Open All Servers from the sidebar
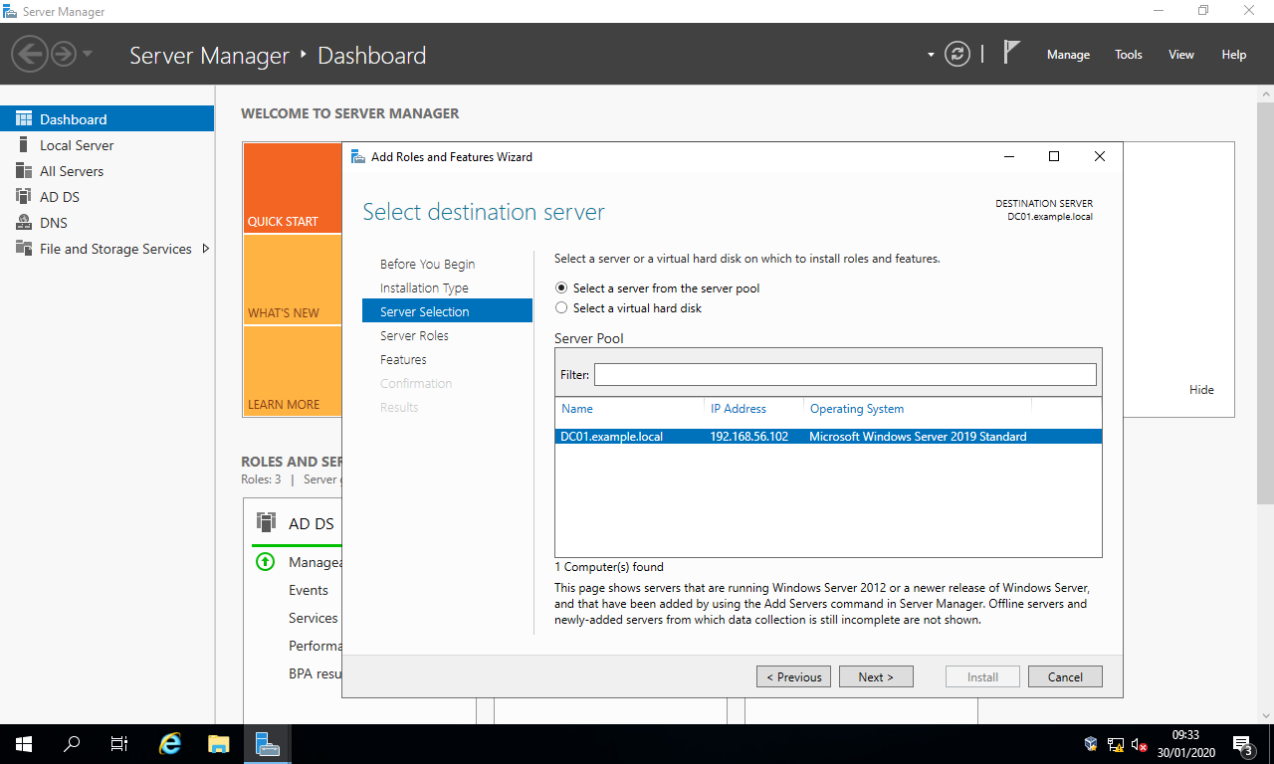Viewport: 1274px width, 764px height. pyautogui.click(x=71, y=170)
